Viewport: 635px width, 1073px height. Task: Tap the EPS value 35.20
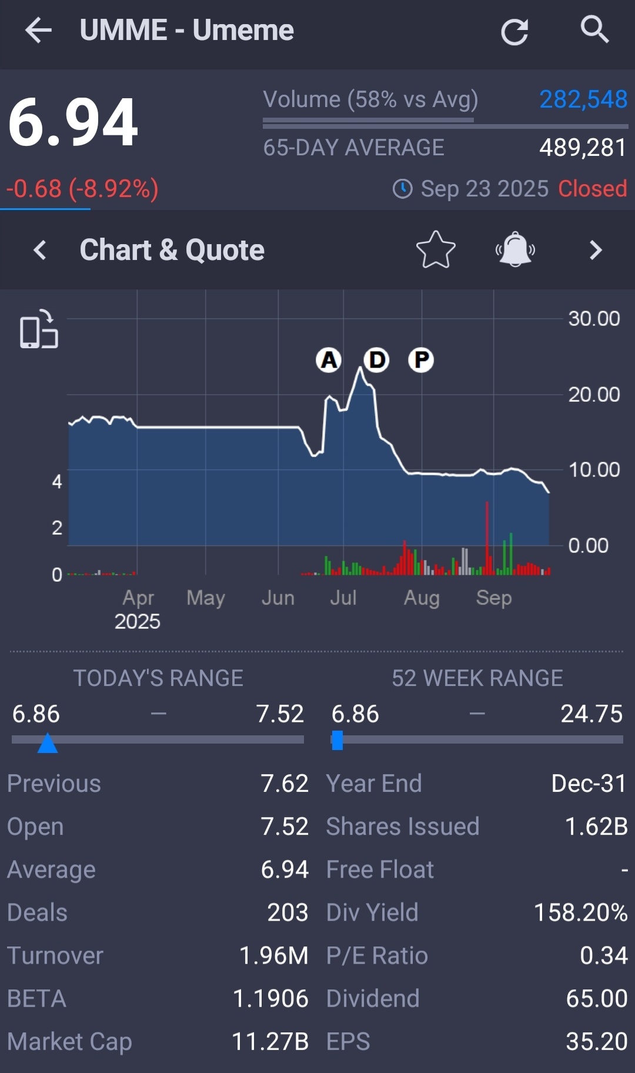coord(597,1041)
